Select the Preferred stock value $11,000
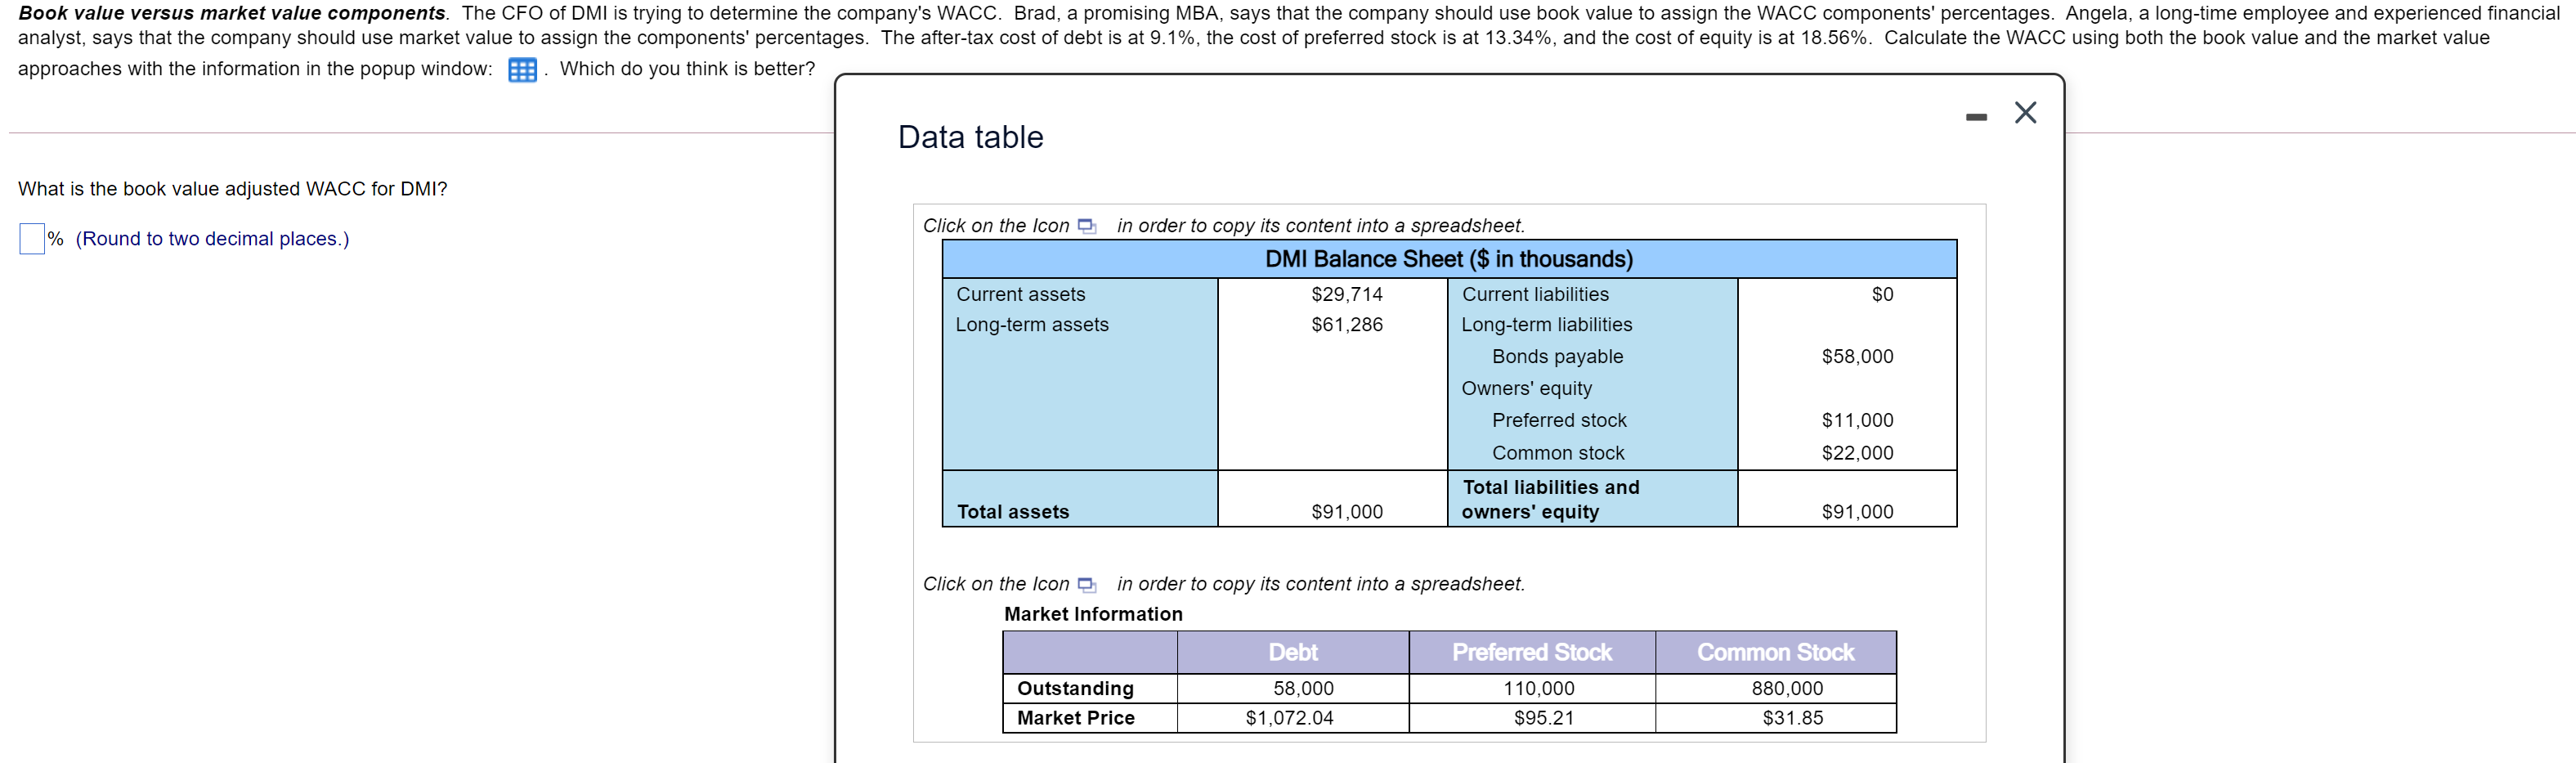The width and height of the screenshot is (2576, 763). point(1857,421)
